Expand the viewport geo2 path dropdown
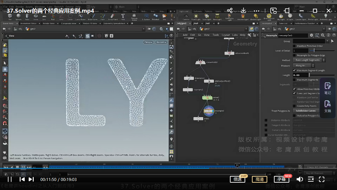337x190 pixels. (143, 29)
